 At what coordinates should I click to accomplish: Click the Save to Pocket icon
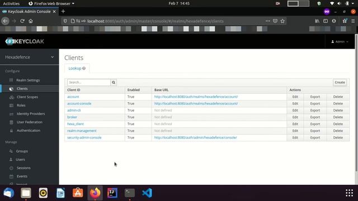(x=275, y=21)
